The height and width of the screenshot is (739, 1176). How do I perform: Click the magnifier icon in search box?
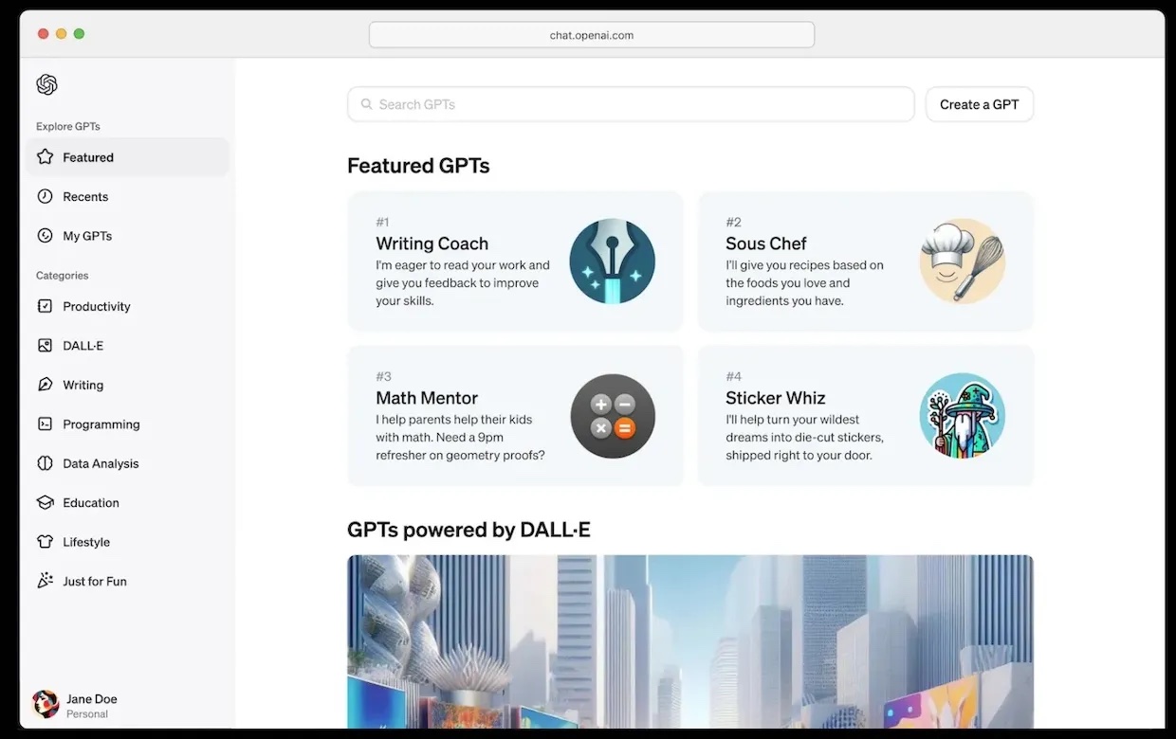click(x=366, y=104)
